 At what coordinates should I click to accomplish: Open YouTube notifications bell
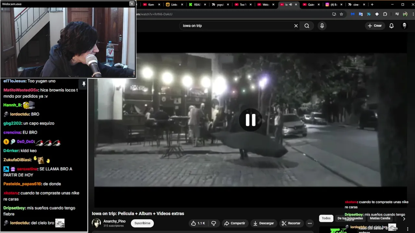click(391, 26)
